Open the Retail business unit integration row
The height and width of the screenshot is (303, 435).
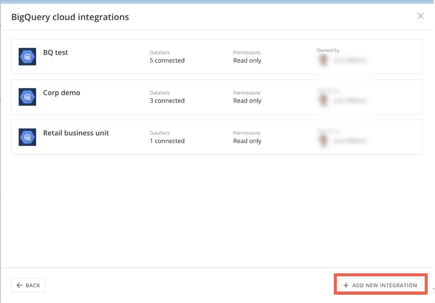click(x=212, y=137)
